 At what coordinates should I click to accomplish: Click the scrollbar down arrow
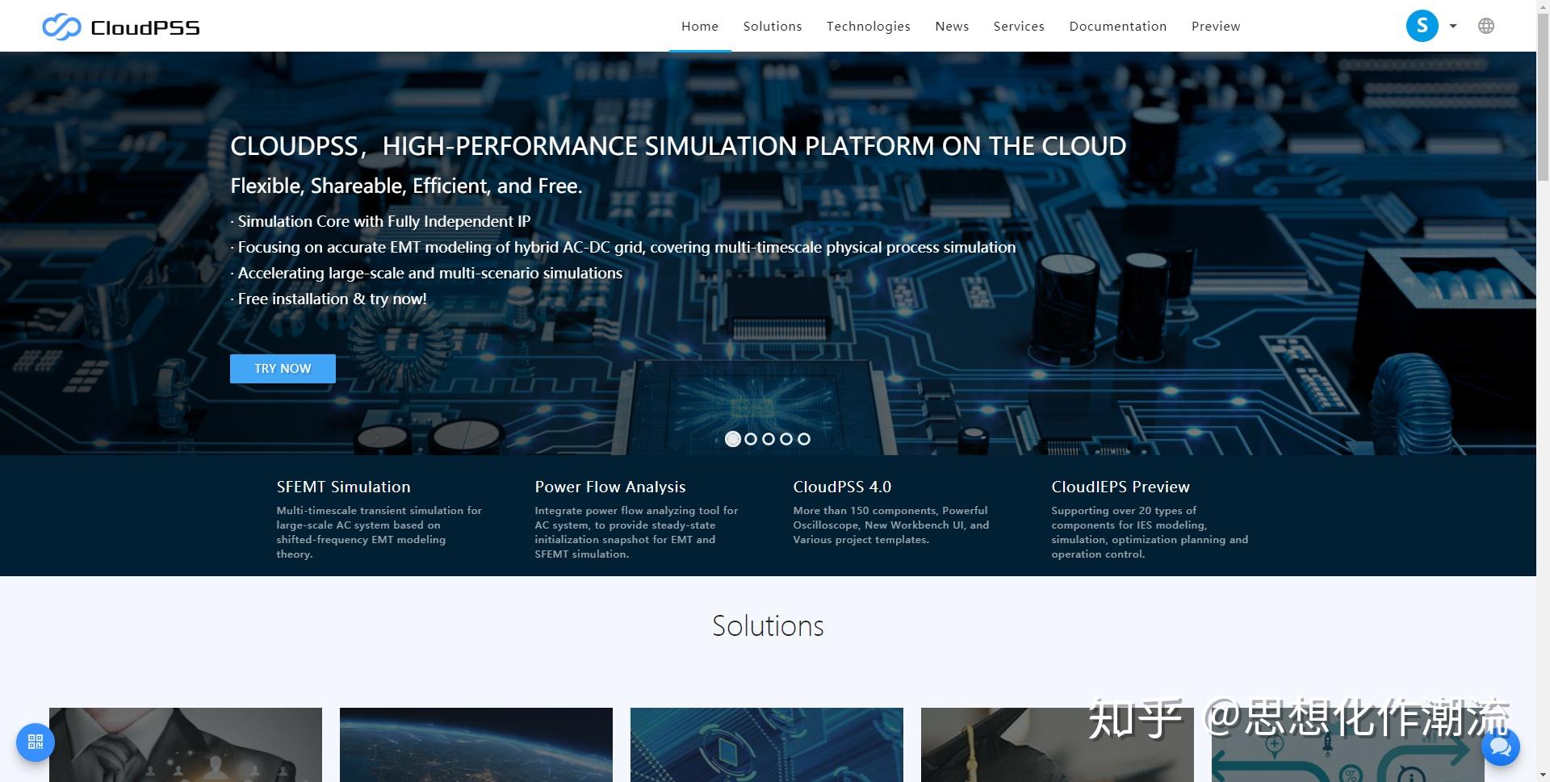(1543, 774)
